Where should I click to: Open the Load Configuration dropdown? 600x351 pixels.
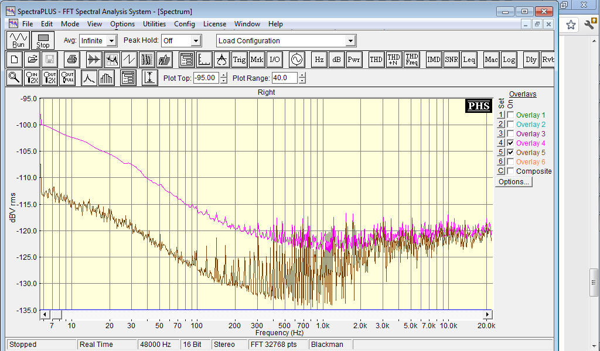(x=350, y=41)
